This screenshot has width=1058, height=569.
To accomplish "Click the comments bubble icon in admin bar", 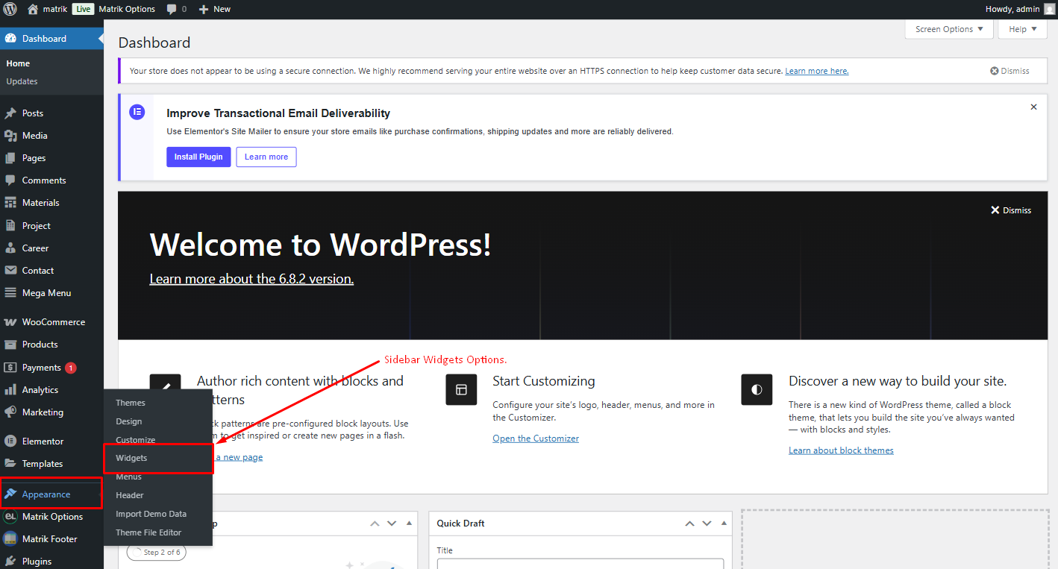I will tap(172, 10).
